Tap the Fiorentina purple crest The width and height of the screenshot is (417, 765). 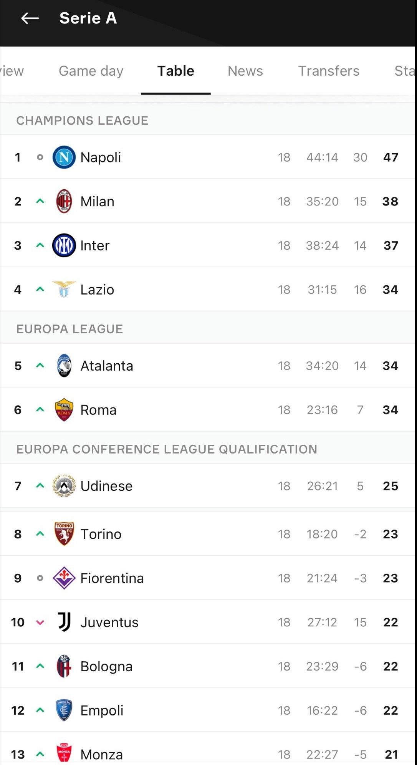64,578
